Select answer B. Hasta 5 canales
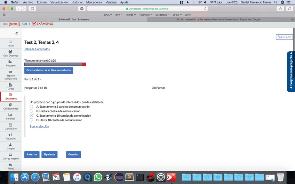Viewport: 295px width, 184px height. (x=32, y=111)
